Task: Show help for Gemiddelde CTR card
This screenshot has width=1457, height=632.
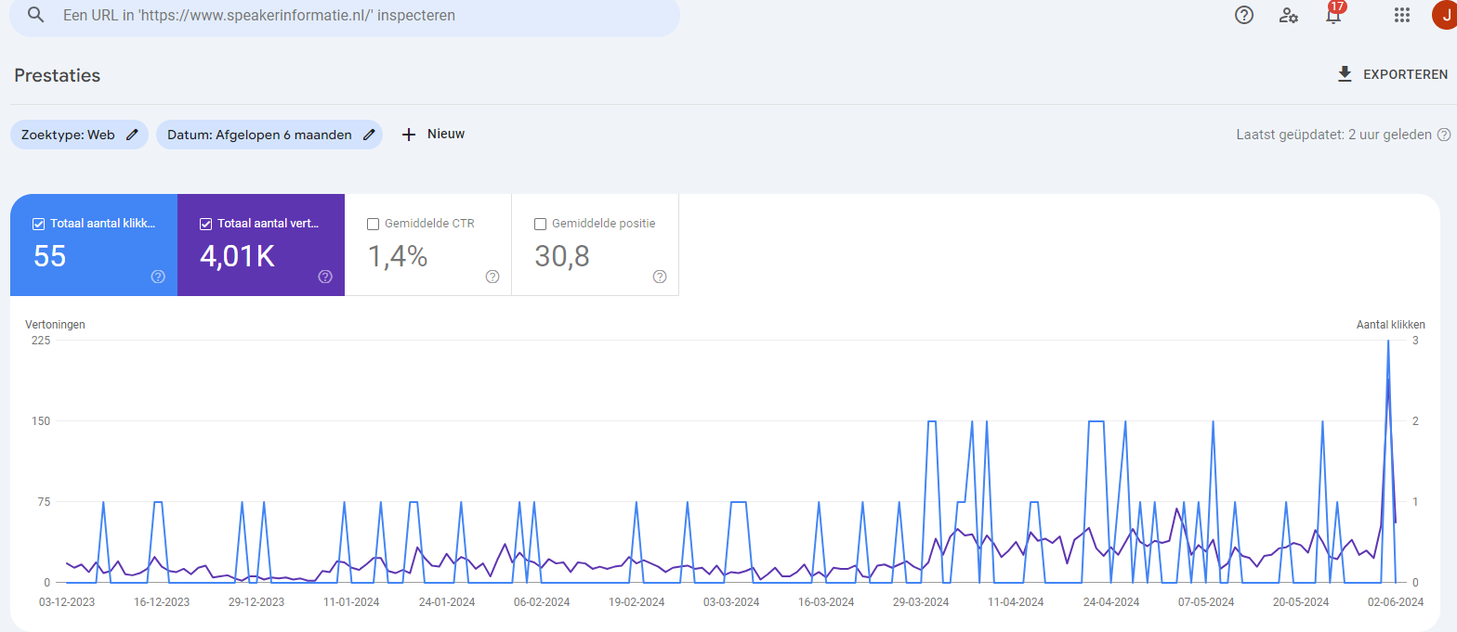Action: (492, 277)
